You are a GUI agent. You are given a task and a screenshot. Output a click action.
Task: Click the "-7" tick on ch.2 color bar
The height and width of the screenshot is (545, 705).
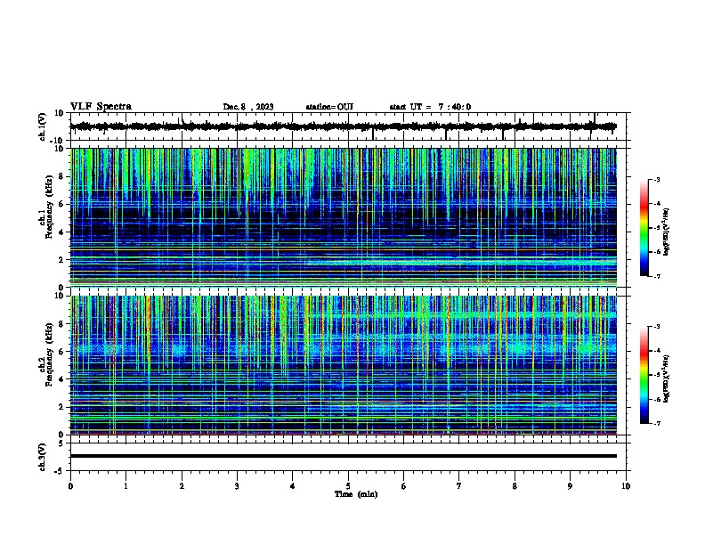[656, 424]
